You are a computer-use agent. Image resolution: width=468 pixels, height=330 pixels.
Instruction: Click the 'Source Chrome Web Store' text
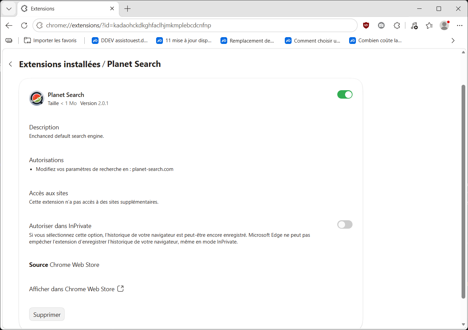pyautogui.click(x=64, y=265)
